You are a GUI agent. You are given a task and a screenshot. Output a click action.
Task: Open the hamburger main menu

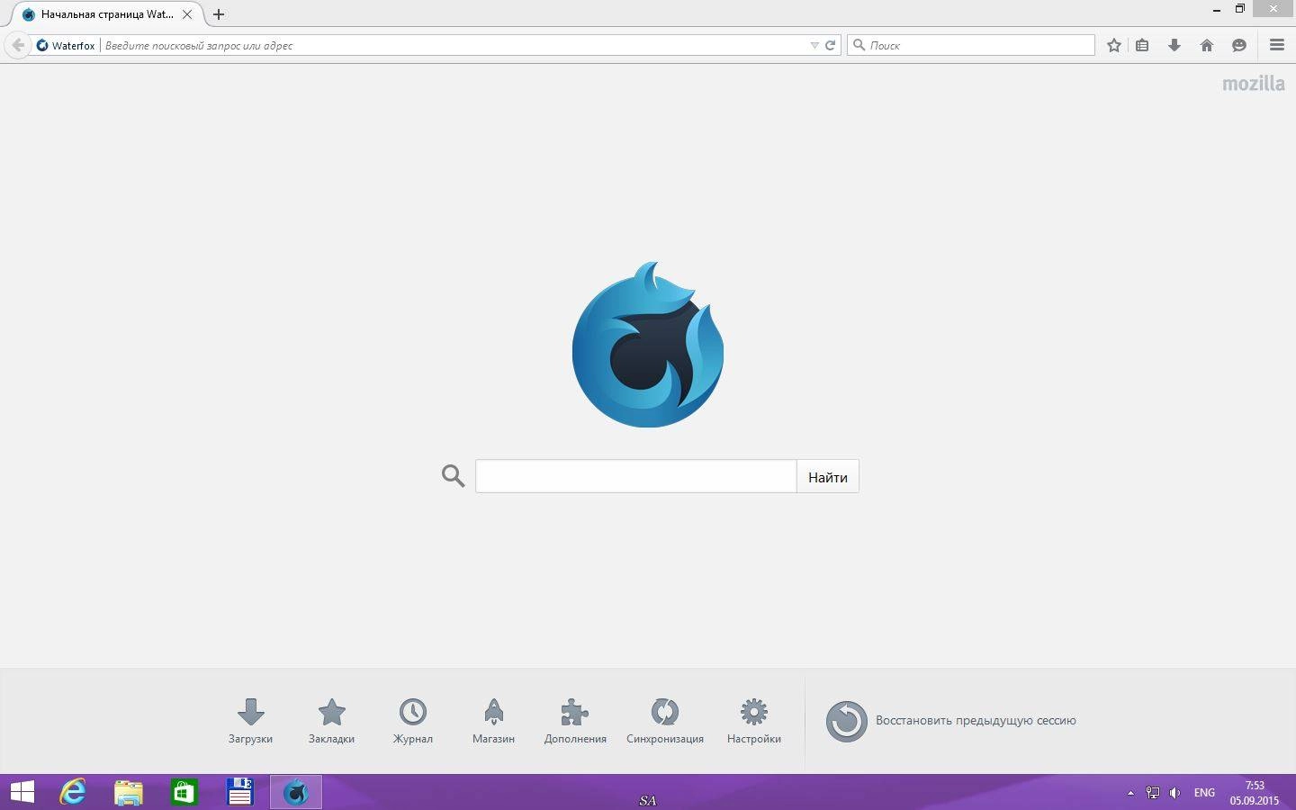click(x=1277, y=45)
